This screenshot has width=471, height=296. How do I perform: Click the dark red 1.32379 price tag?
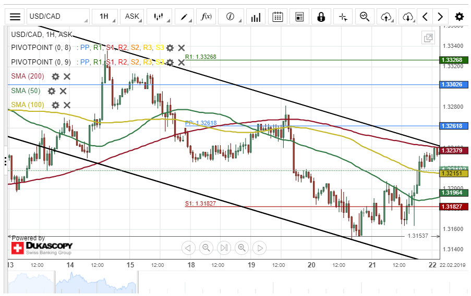click(x=454, y=150)
